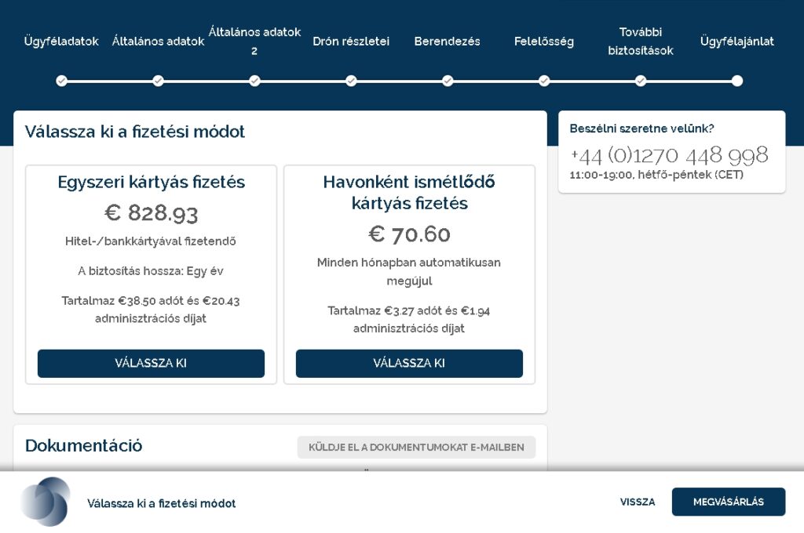Viewport: 804px width, 533px height.
Task: Select the További biztosítások step checkmark circle
Action: [641, 81]
